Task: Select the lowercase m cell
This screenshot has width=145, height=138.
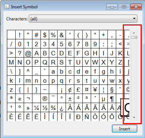Action: click(28, 80)
